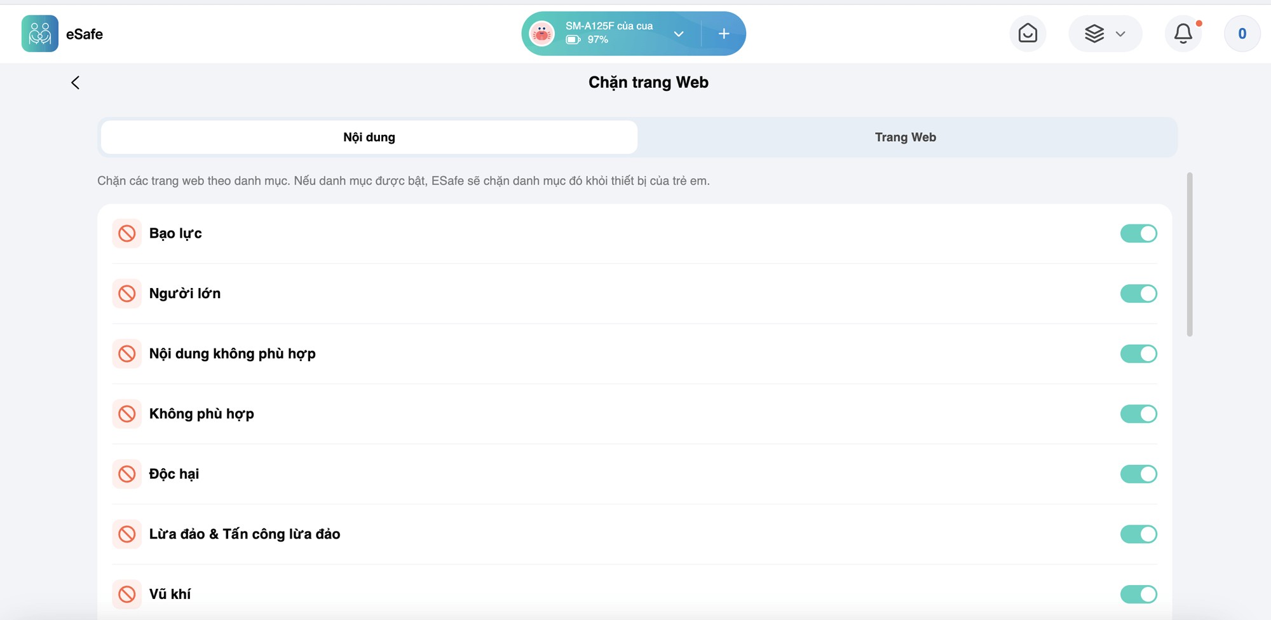This screenshot has height=620, width=1271.
Task: Turn off the Người lớn toggle
Action: coord(1138,294)
